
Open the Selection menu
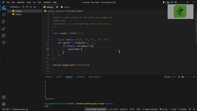pos(21,2)
